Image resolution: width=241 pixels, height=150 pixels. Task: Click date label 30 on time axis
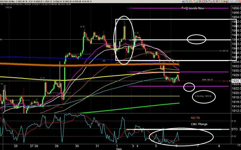point(77,146)
